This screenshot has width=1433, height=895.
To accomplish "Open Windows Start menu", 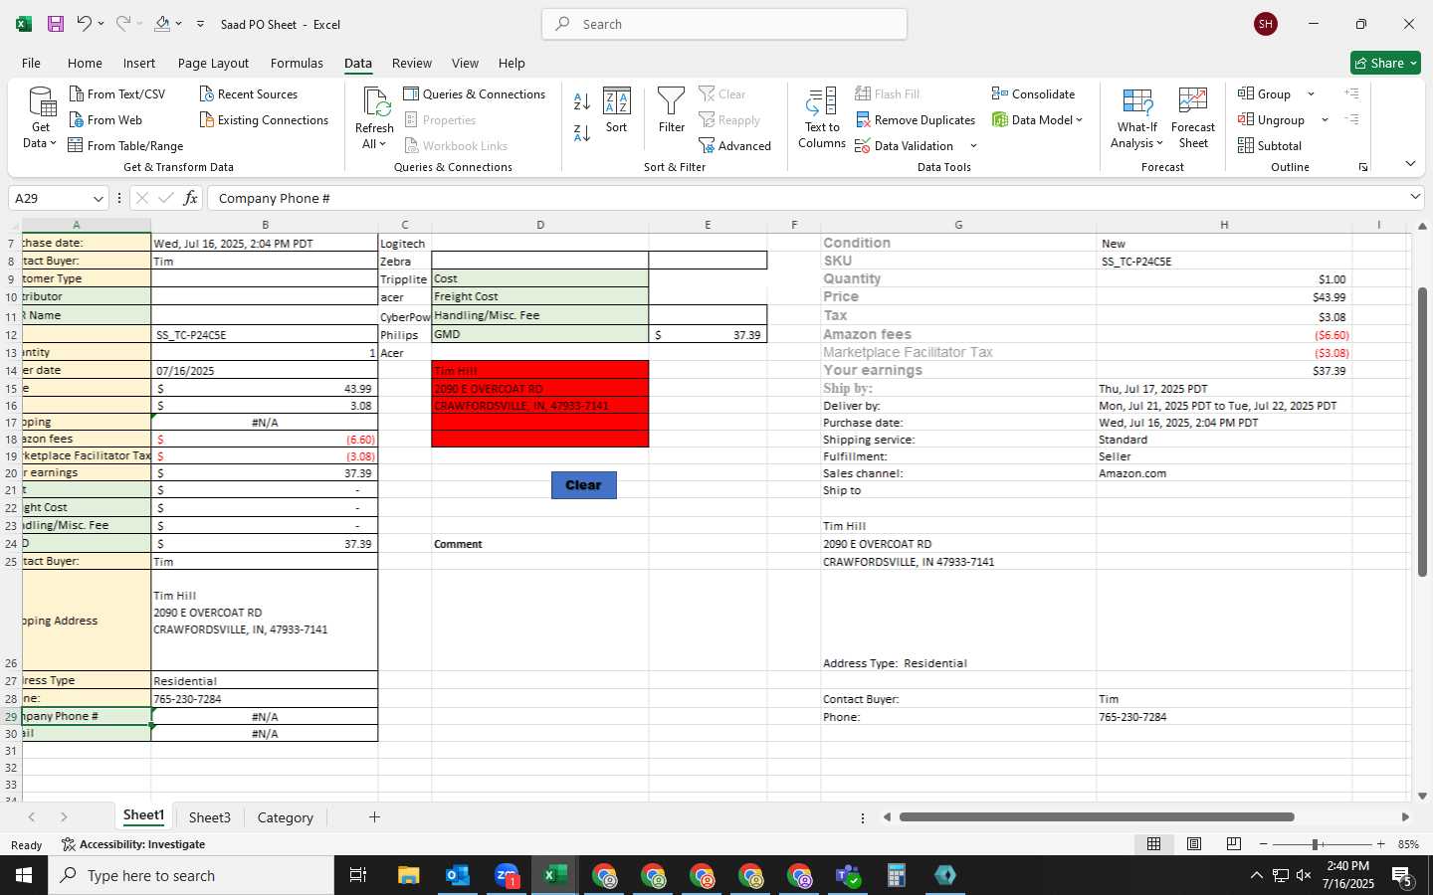I will [x=24, y=875].
